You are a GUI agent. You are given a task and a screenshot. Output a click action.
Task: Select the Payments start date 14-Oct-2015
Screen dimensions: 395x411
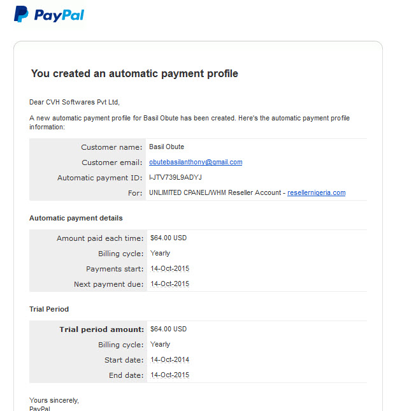[x=170, y=269]
